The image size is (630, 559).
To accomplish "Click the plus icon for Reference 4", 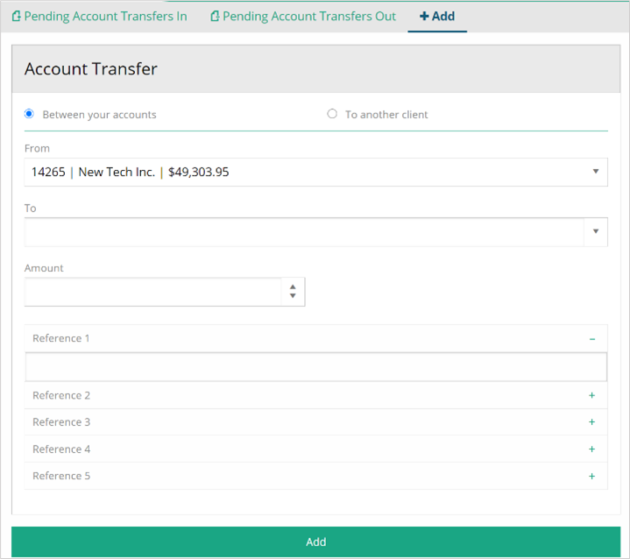I will click(x=592, y=449).
